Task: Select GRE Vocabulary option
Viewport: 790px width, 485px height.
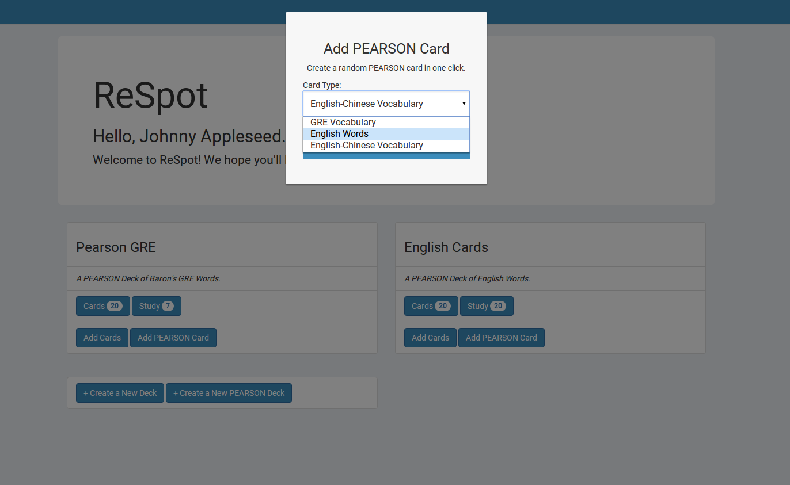Action: tap(386, 123)
